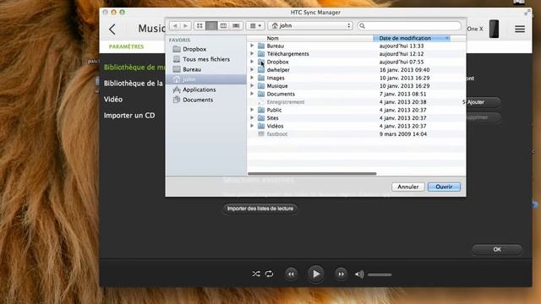The image size is (541, 304).
Task: Switch file dialog to list view
Action: (x=211, y=26)
